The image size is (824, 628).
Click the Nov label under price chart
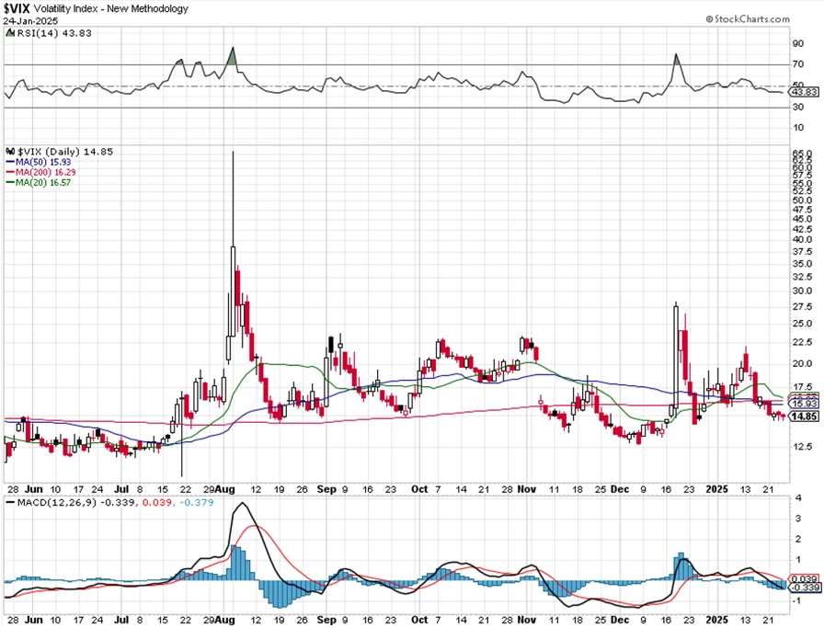527,489
